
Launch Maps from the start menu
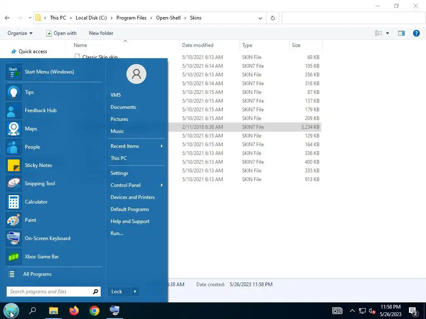pos(54,129)
